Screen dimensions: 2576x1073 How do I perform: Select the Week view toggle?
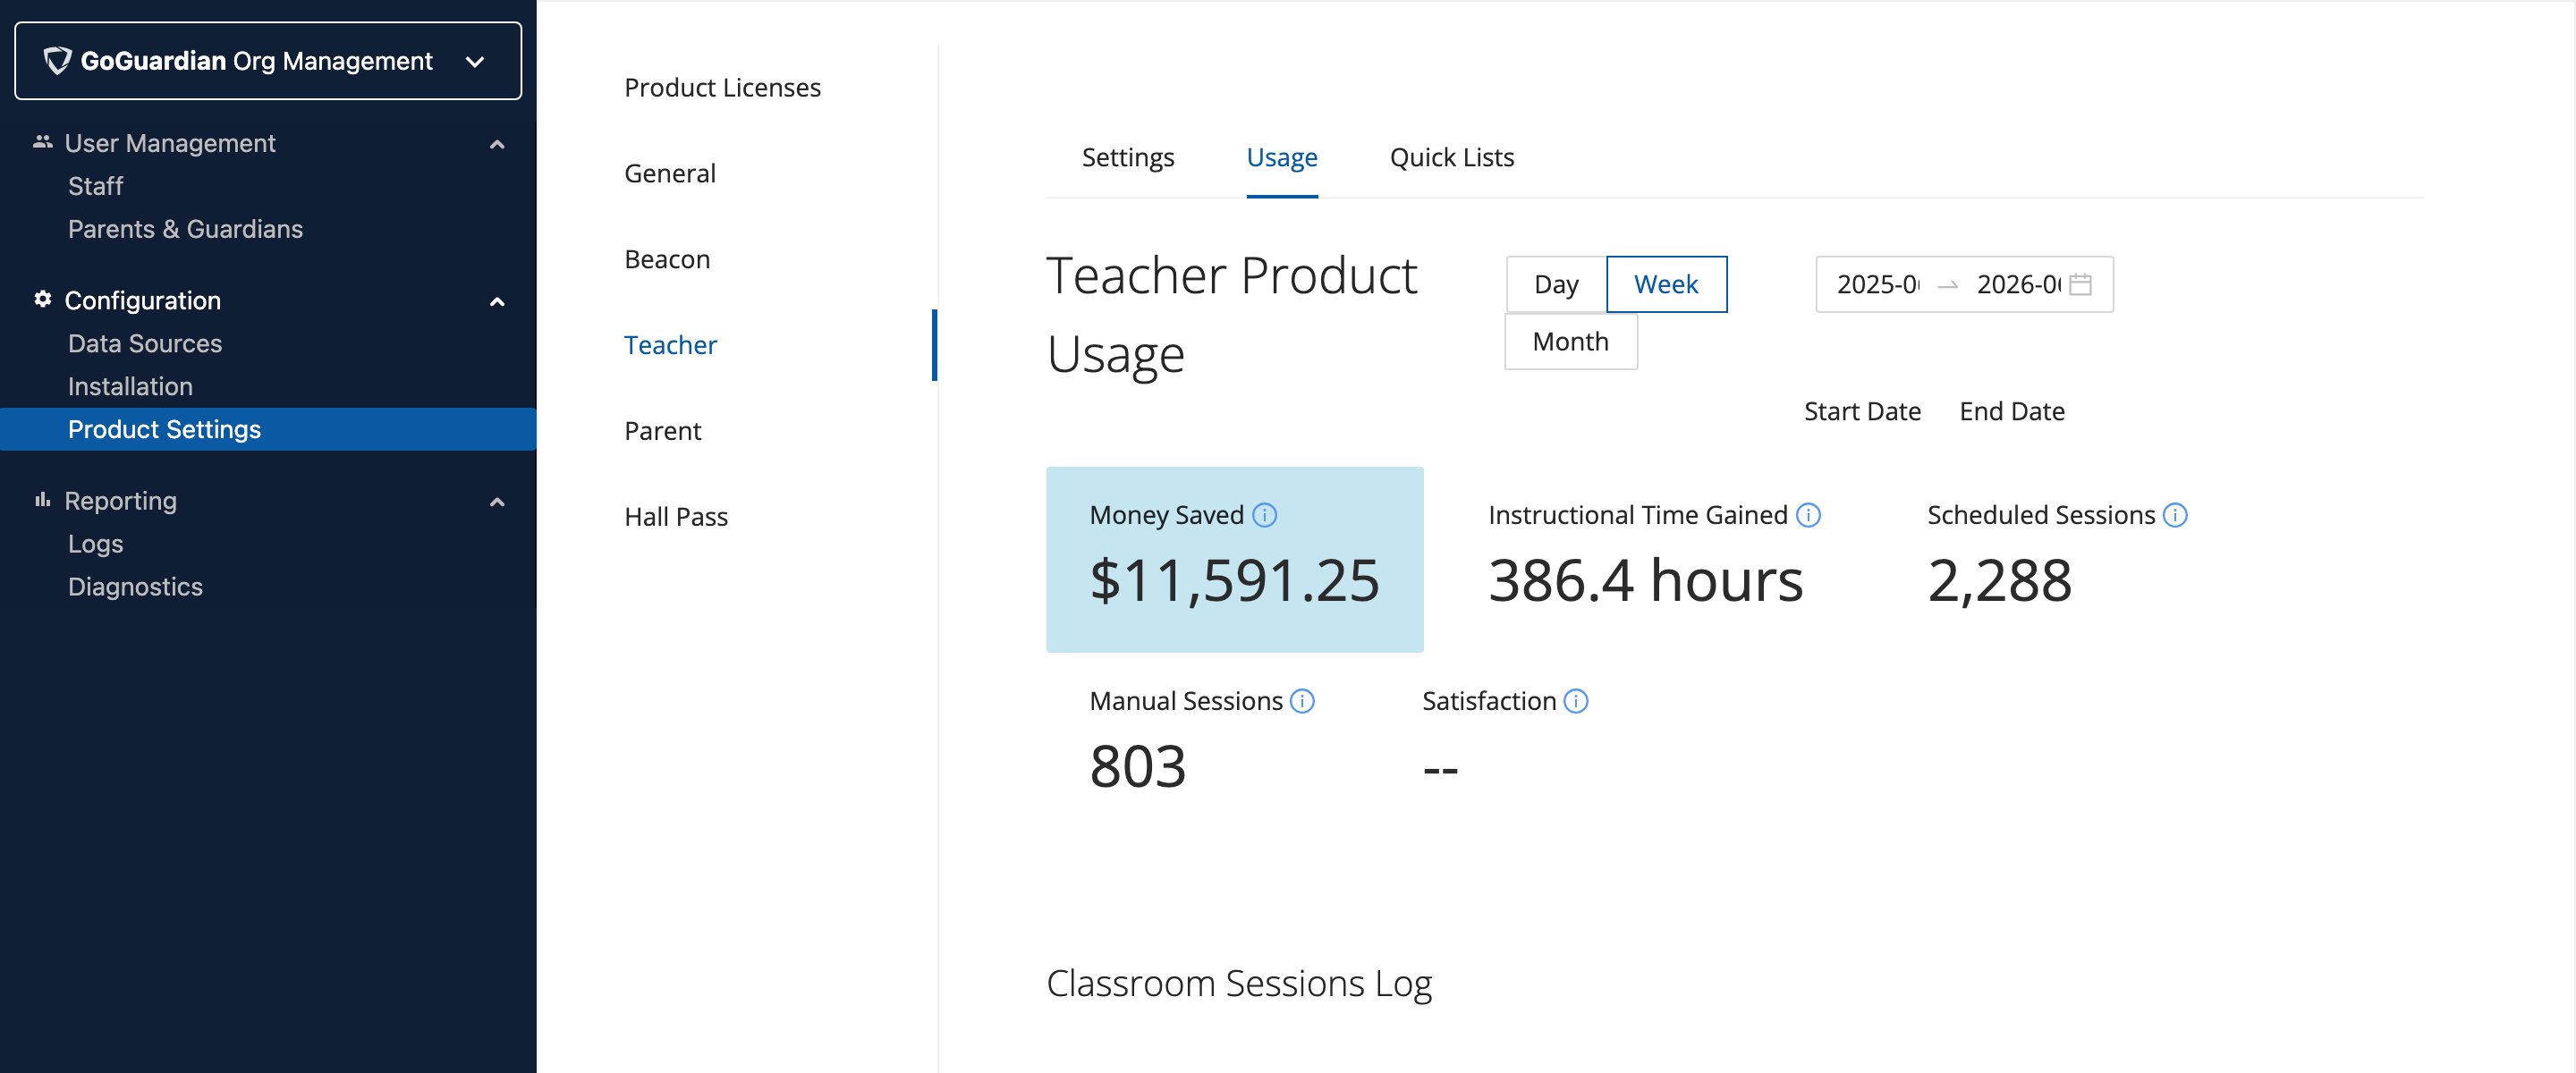tap(1666, 285)
